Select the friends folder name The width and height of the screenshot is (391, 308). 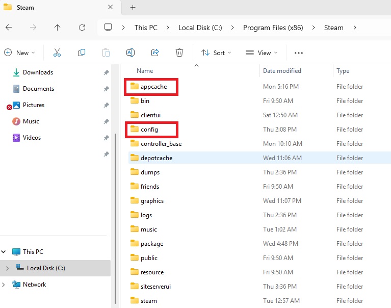[x=149, y=187]
